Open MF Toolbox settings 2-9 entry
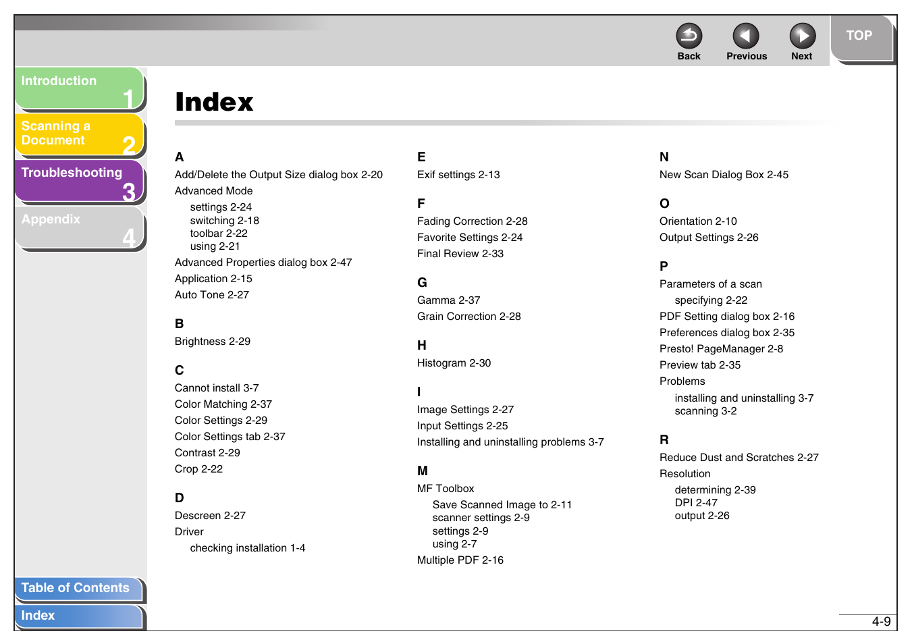 click(x=460, y=531)
